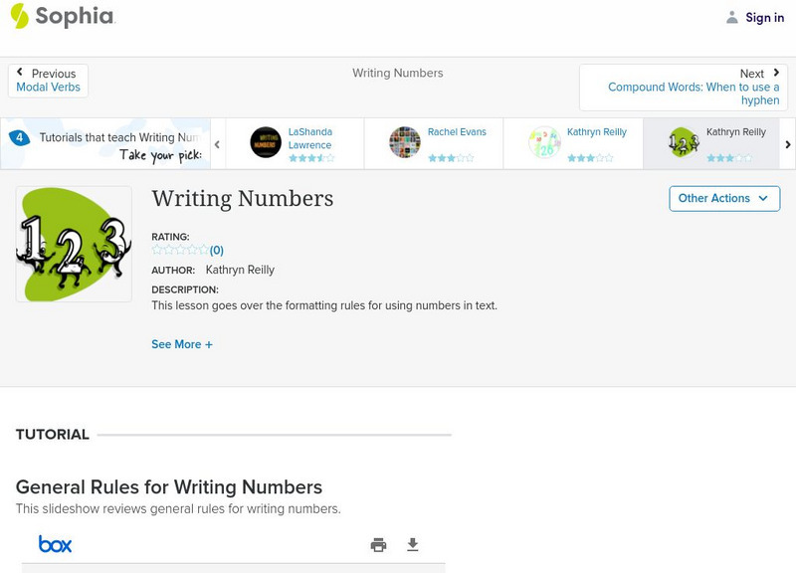Expand the See More description

[x=182, y=344]
